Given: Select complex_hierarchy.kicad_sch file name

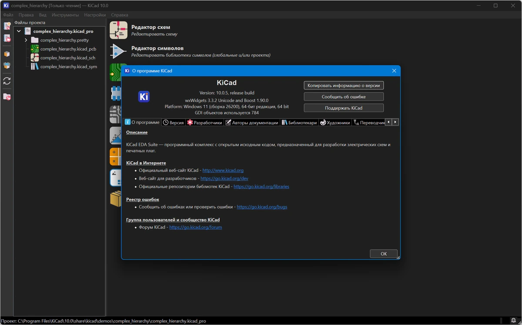Looking at the screenshot, I should point(68,58).
